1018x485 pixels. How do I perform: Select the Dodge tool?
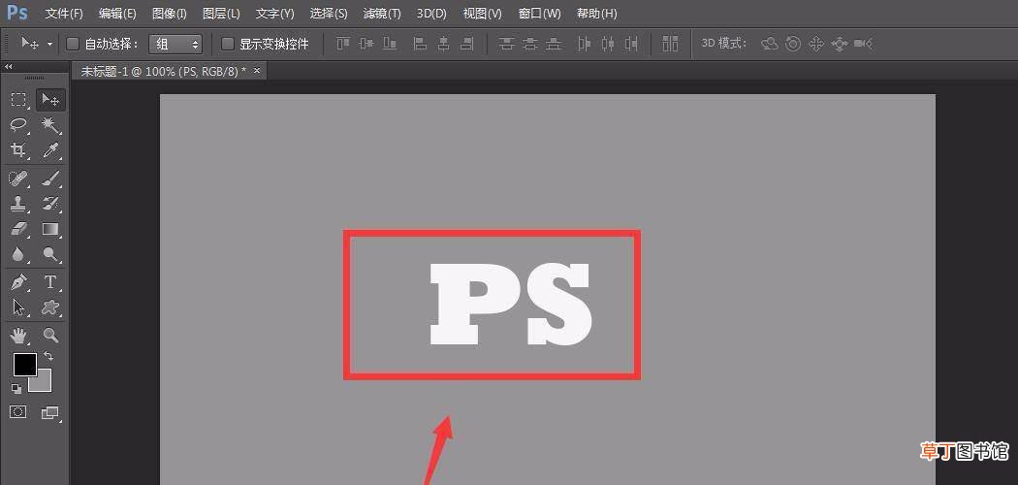tap(50, 254)
